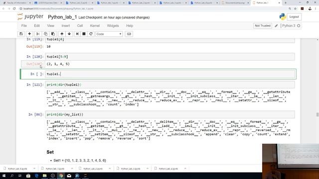The width and height of the screenshot is (319, 179).
Task: Open Windows search from the taskbar
Action: point(12,176)
